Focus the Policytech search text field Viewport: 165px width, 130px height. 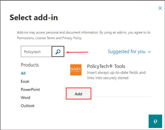pos(36,52)
